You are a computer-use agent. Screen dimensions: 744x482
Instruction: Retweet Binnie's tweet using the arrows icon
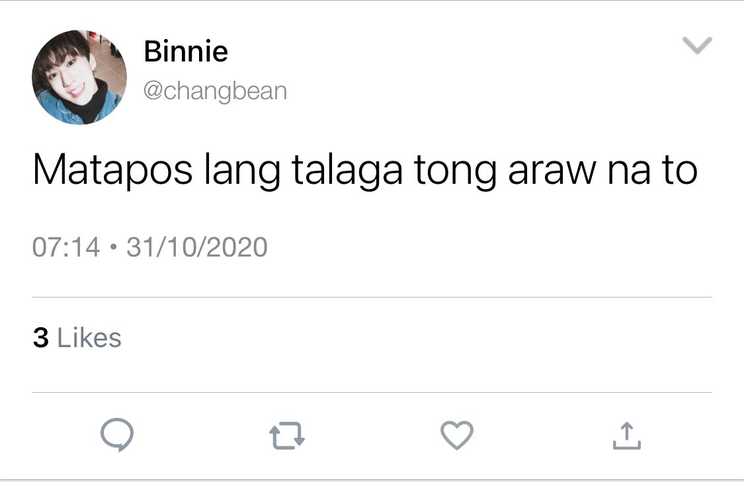tap(287, 436)
